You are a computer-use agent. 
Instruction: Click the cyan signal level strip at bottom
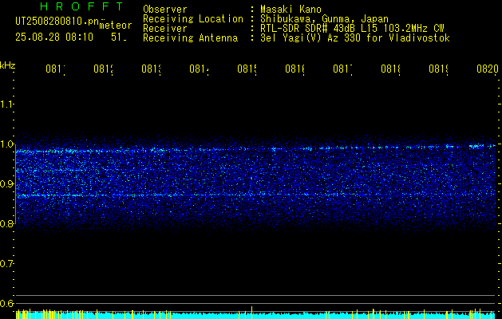[x=255, y=315]
